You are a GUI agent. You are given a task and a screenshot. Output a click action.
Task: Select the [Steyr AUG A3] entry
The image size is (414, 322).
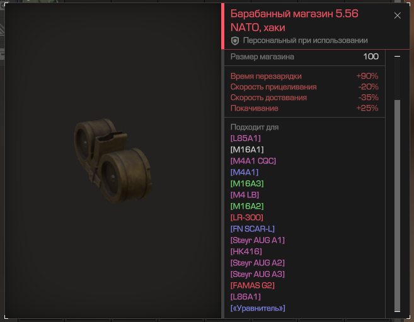pos(258,274)
